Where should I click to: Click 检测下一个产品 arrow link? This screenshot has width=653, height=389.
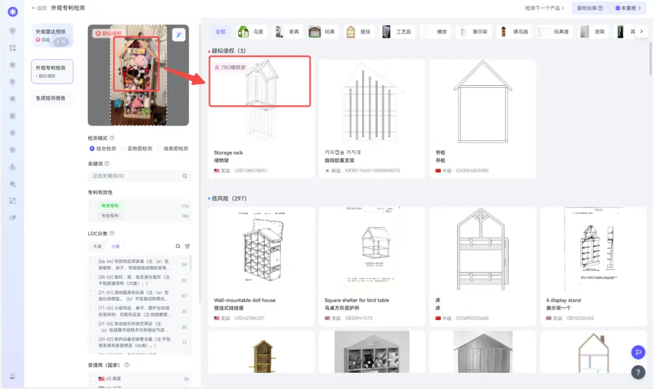(544, 8)
